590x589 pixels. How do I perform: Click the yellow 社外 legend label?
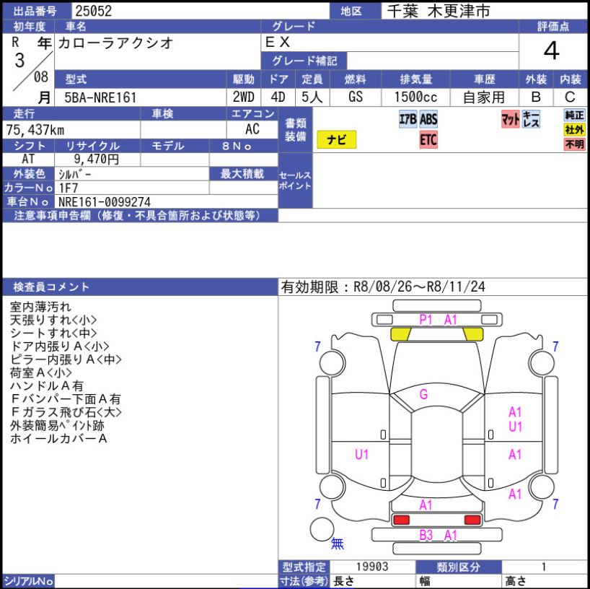click(x=575, y=129)
